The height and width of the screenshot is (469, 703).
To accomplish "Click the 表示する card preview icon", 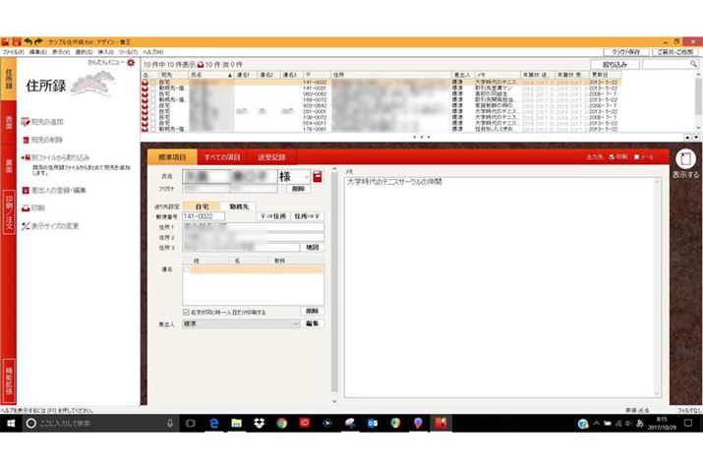I will [687, 159].
